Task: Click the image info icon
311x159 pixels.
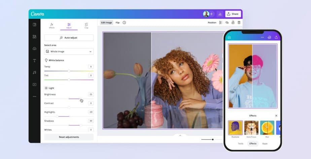Action: tap(124, 22)
